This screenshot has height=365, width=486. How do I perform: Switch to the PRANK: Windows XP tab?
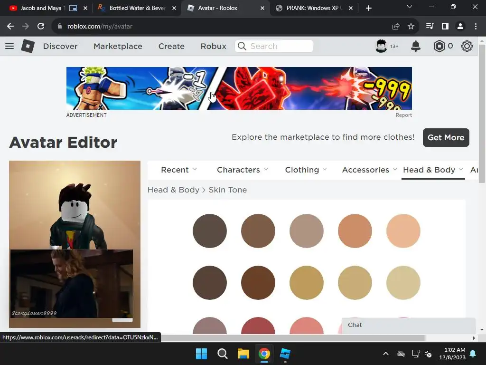pyautogui.click(x=314, y=8)
